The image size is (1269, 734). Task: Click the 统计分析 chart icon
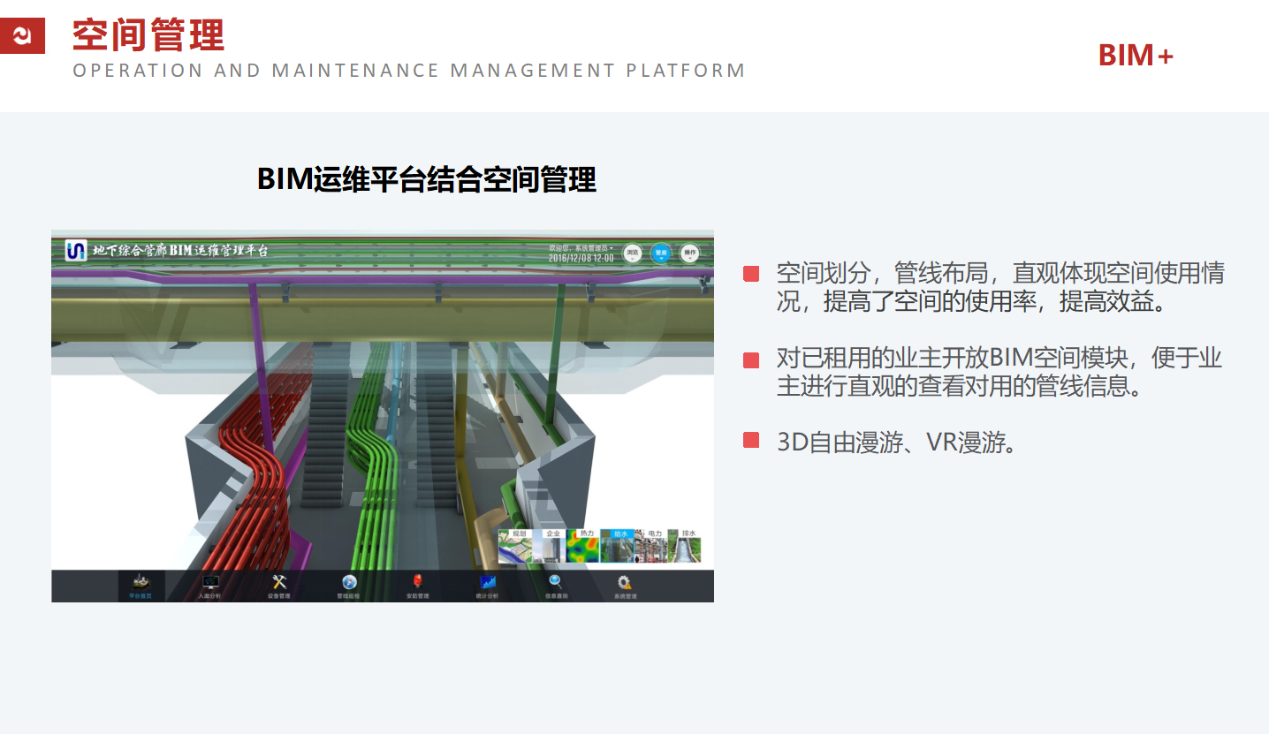click(x=488, y=585)
